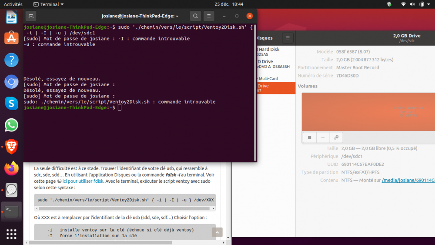Select the orange NTFS volume partition block
Image resolution: width=435 pixels, height=245 pixels.
pyautogui.click(x=368, y=111)
